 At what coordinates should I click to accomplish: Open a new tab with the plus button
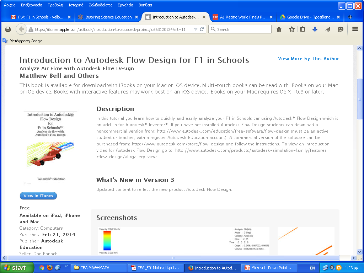(x=350, y=17)
